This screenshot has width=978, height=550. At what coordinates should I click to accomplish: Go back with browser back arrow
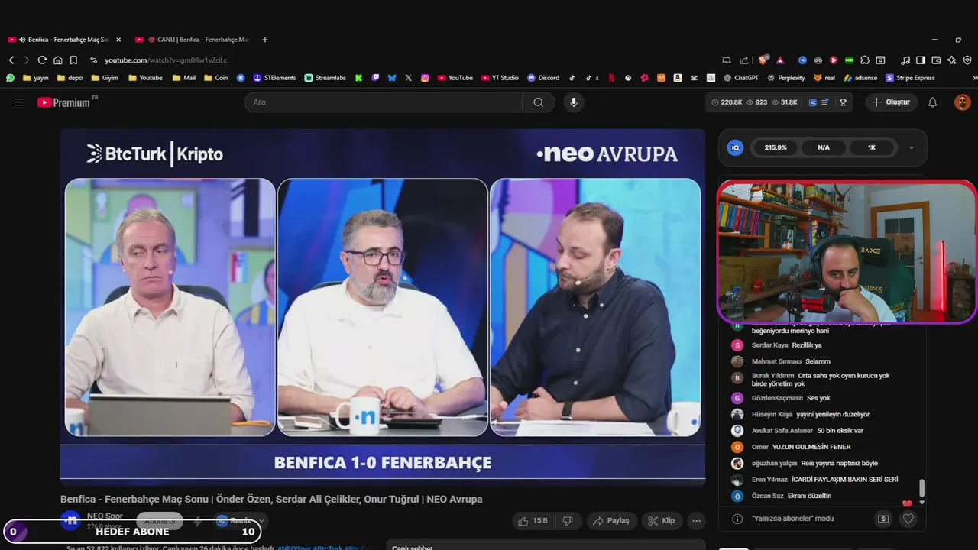click(11, 60)
